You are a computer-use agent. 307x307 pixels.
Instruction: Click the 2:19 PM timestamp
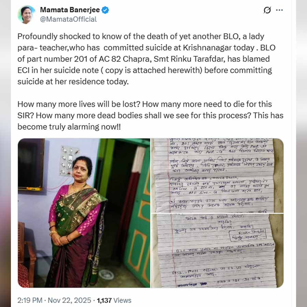click(x=30, y=300)
